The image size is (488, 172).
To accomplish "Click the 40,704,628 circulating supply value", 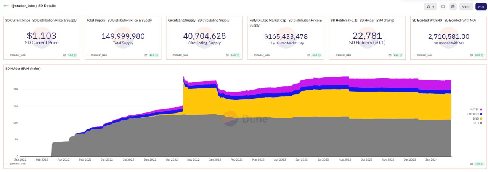I will coord(204,36).
